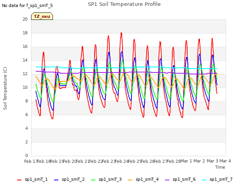Click the blue sp1_smT_2 legend swatch

[x=56, y=180]
